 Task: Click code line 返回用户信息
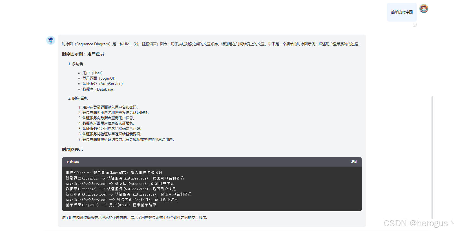[121, 189]
